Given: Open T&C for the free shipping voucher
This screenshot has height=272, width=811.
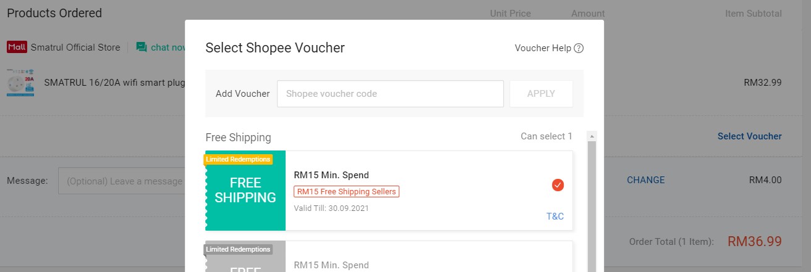Looking at the screenshot, I should click(555, 216).
